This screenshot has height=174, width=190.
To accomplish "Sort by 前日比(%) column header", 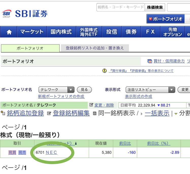I will tap(159, 143).
